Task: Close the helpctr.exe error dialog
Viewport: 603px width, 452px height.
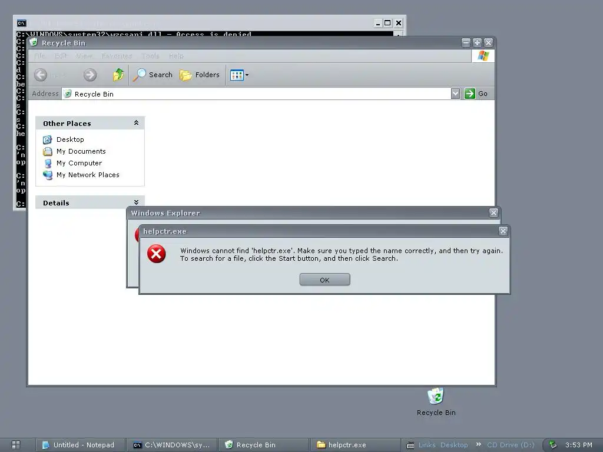Action: (503, 231)
